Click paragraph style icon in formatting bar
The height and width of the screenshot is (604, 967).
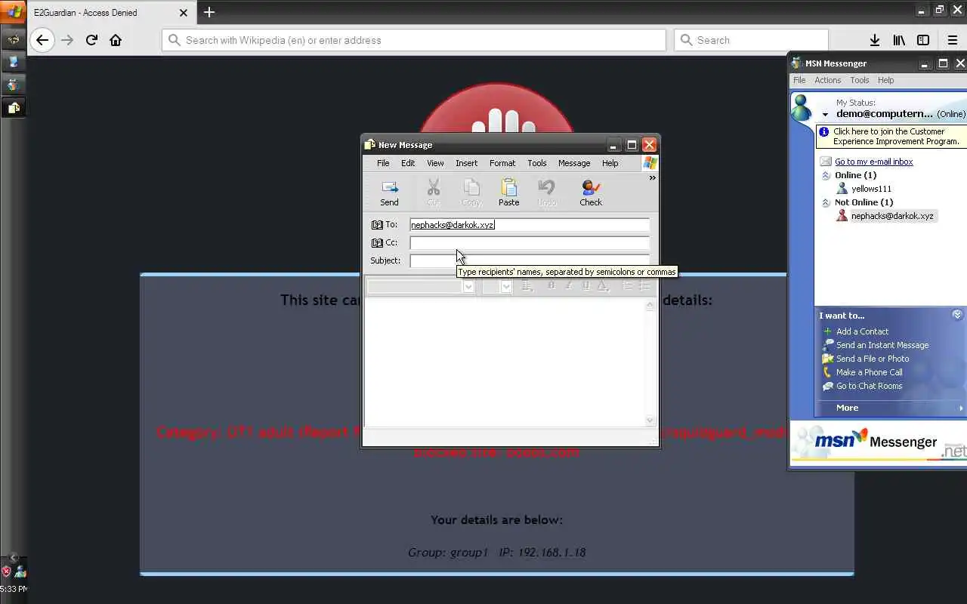coord(527,286)
